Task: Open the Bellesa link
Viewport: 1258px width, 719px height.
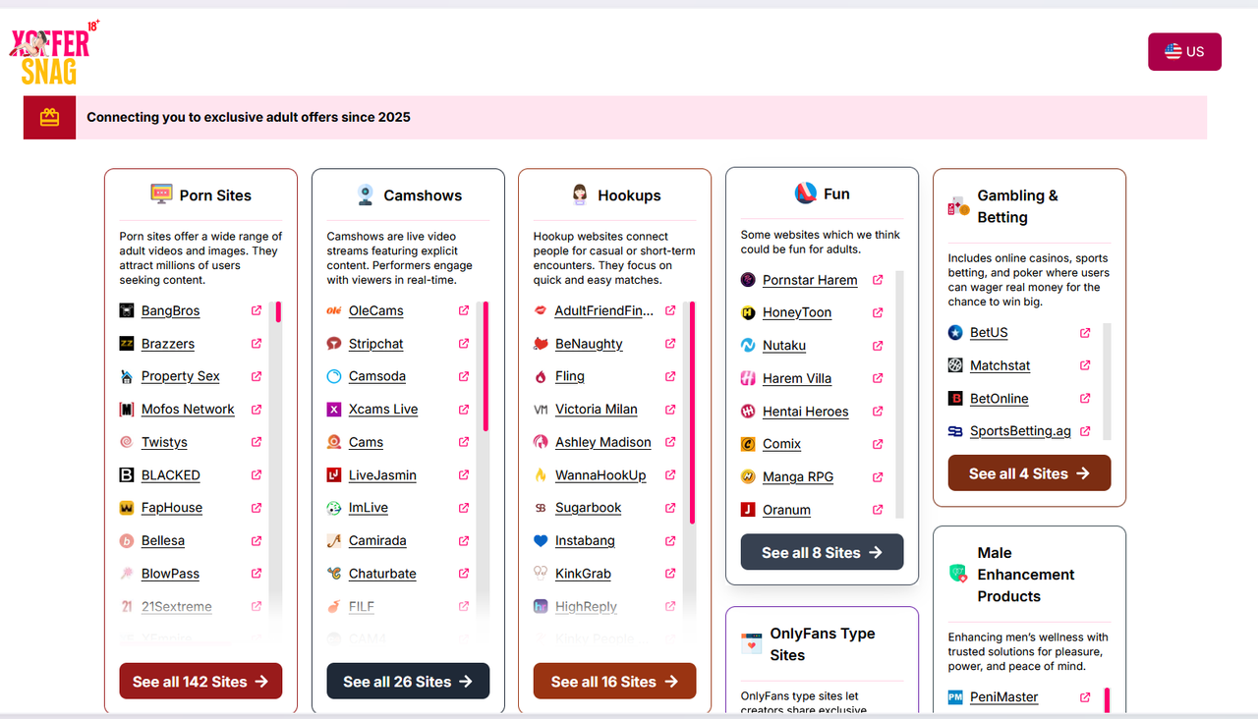Action: point(163,540)
